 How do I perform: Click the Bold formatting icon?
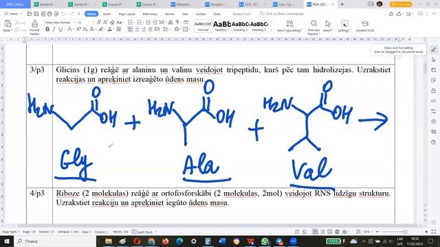coord(47,29)
